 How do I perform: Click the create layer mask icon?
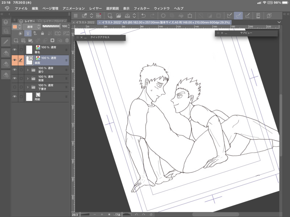pos(52,41)
